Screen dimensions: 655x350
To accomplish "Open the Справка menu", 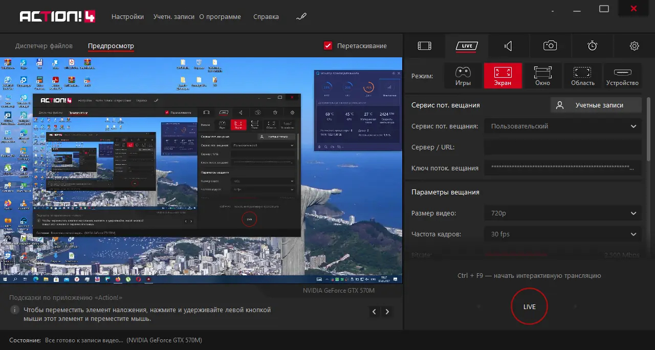I will (266, 16).
